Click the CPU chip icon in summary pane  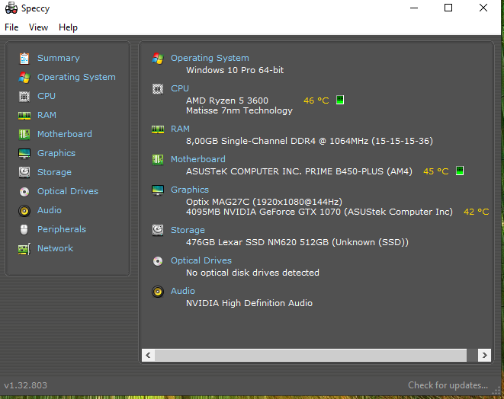[158, 89]
